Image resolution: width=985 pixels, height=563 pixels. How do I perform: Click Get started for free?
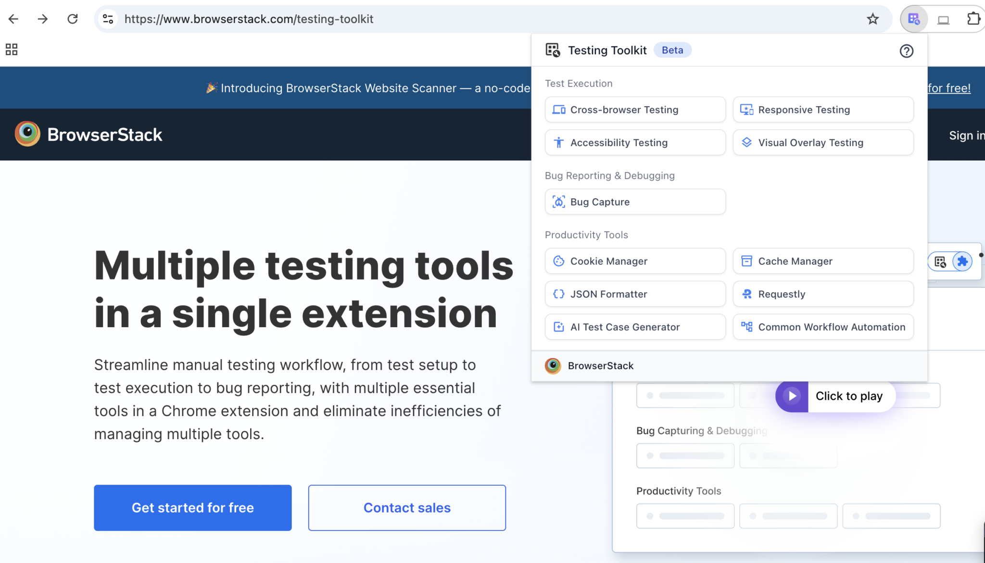[192, 508]
